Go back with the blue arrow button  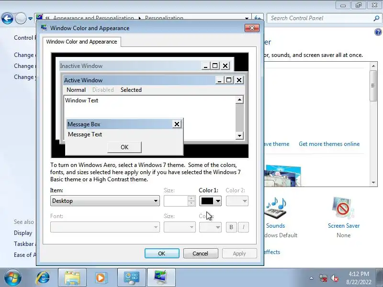7,18
